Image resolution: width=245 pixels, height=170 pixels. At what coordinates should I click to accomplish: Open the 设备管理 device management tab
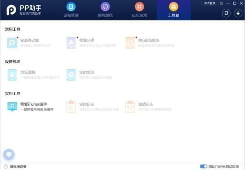[71, 10]
